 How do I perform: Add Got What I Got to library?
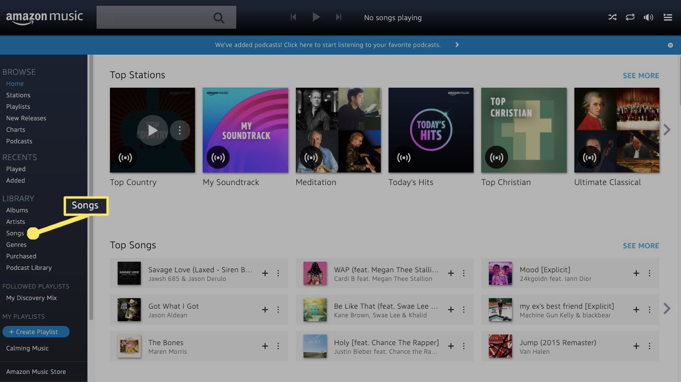265,310
